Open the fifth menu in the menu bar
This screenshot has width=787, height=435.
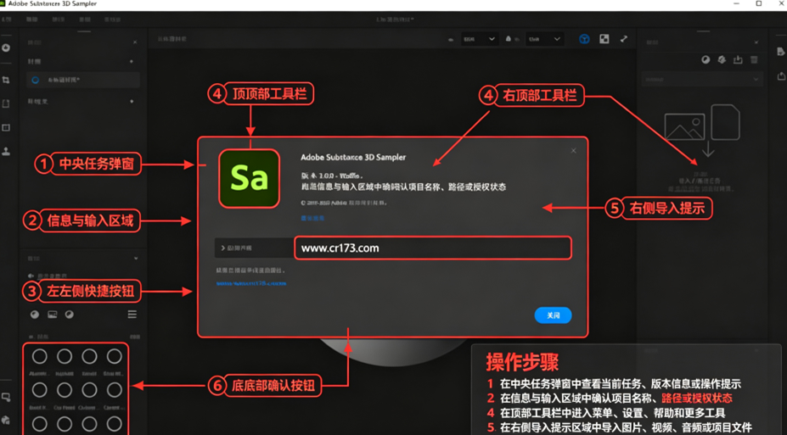112,20
